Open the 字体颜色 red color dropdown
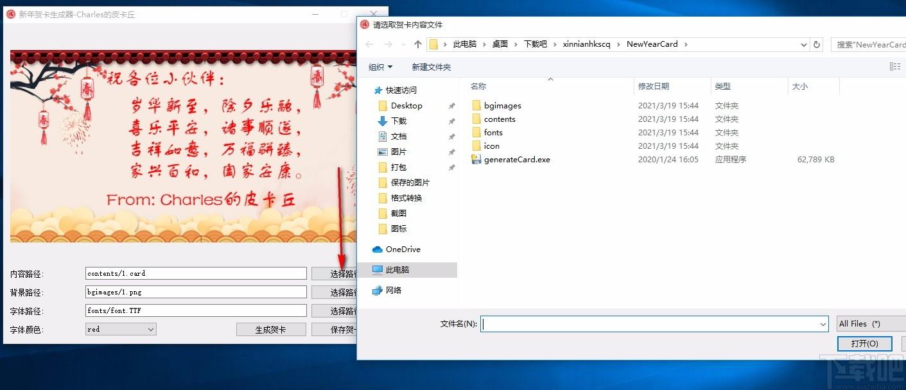Screen dimensions: 906x390 [121, 329]
